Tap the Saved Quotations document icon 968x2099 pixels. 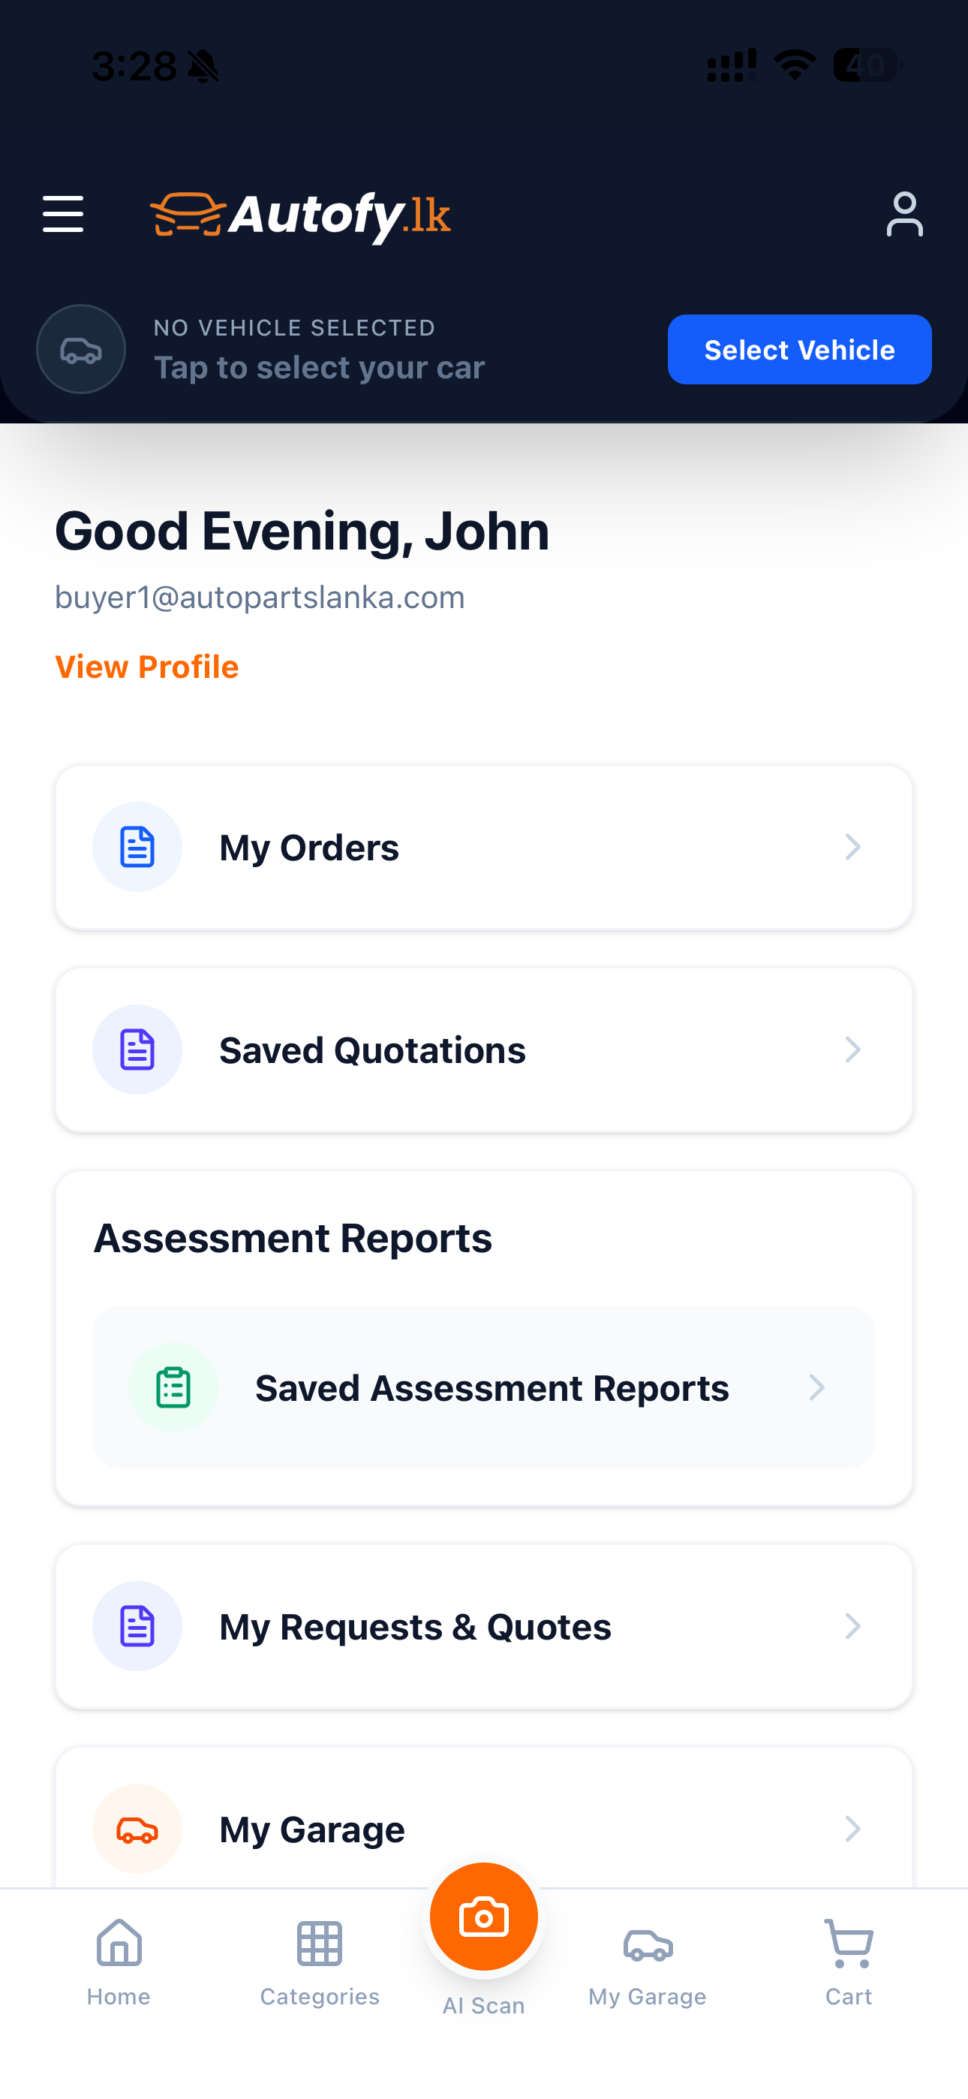pyautogui.click(x=137, y=1049)
